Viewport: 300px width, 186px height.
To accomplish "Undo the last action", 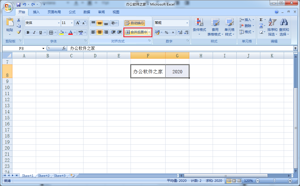I will [24, 4].
